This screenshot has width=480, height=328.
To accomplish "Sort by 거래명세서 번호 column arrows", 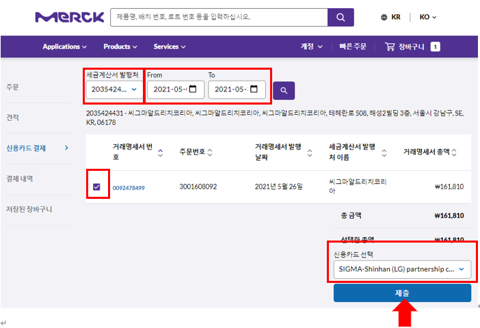I will click(160, 152).
